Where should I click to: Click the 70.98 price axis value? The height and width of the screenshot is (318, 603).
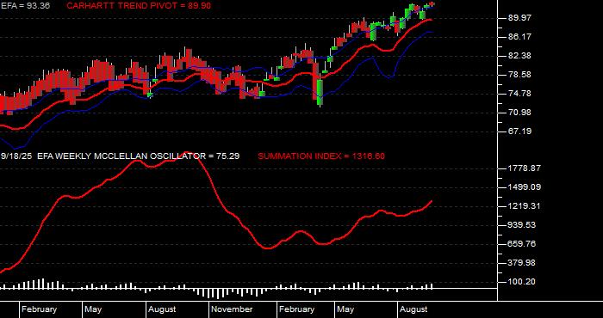coord(519,113)
